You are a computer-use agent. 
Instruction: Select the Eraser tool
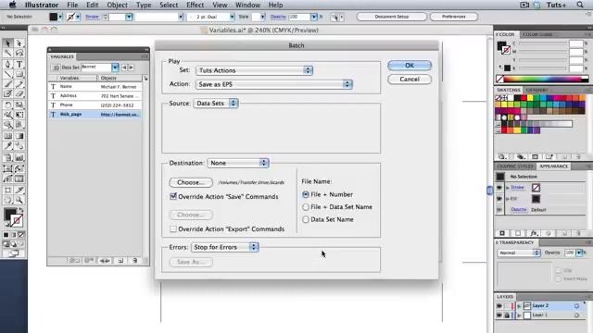(x=19, y=94)
